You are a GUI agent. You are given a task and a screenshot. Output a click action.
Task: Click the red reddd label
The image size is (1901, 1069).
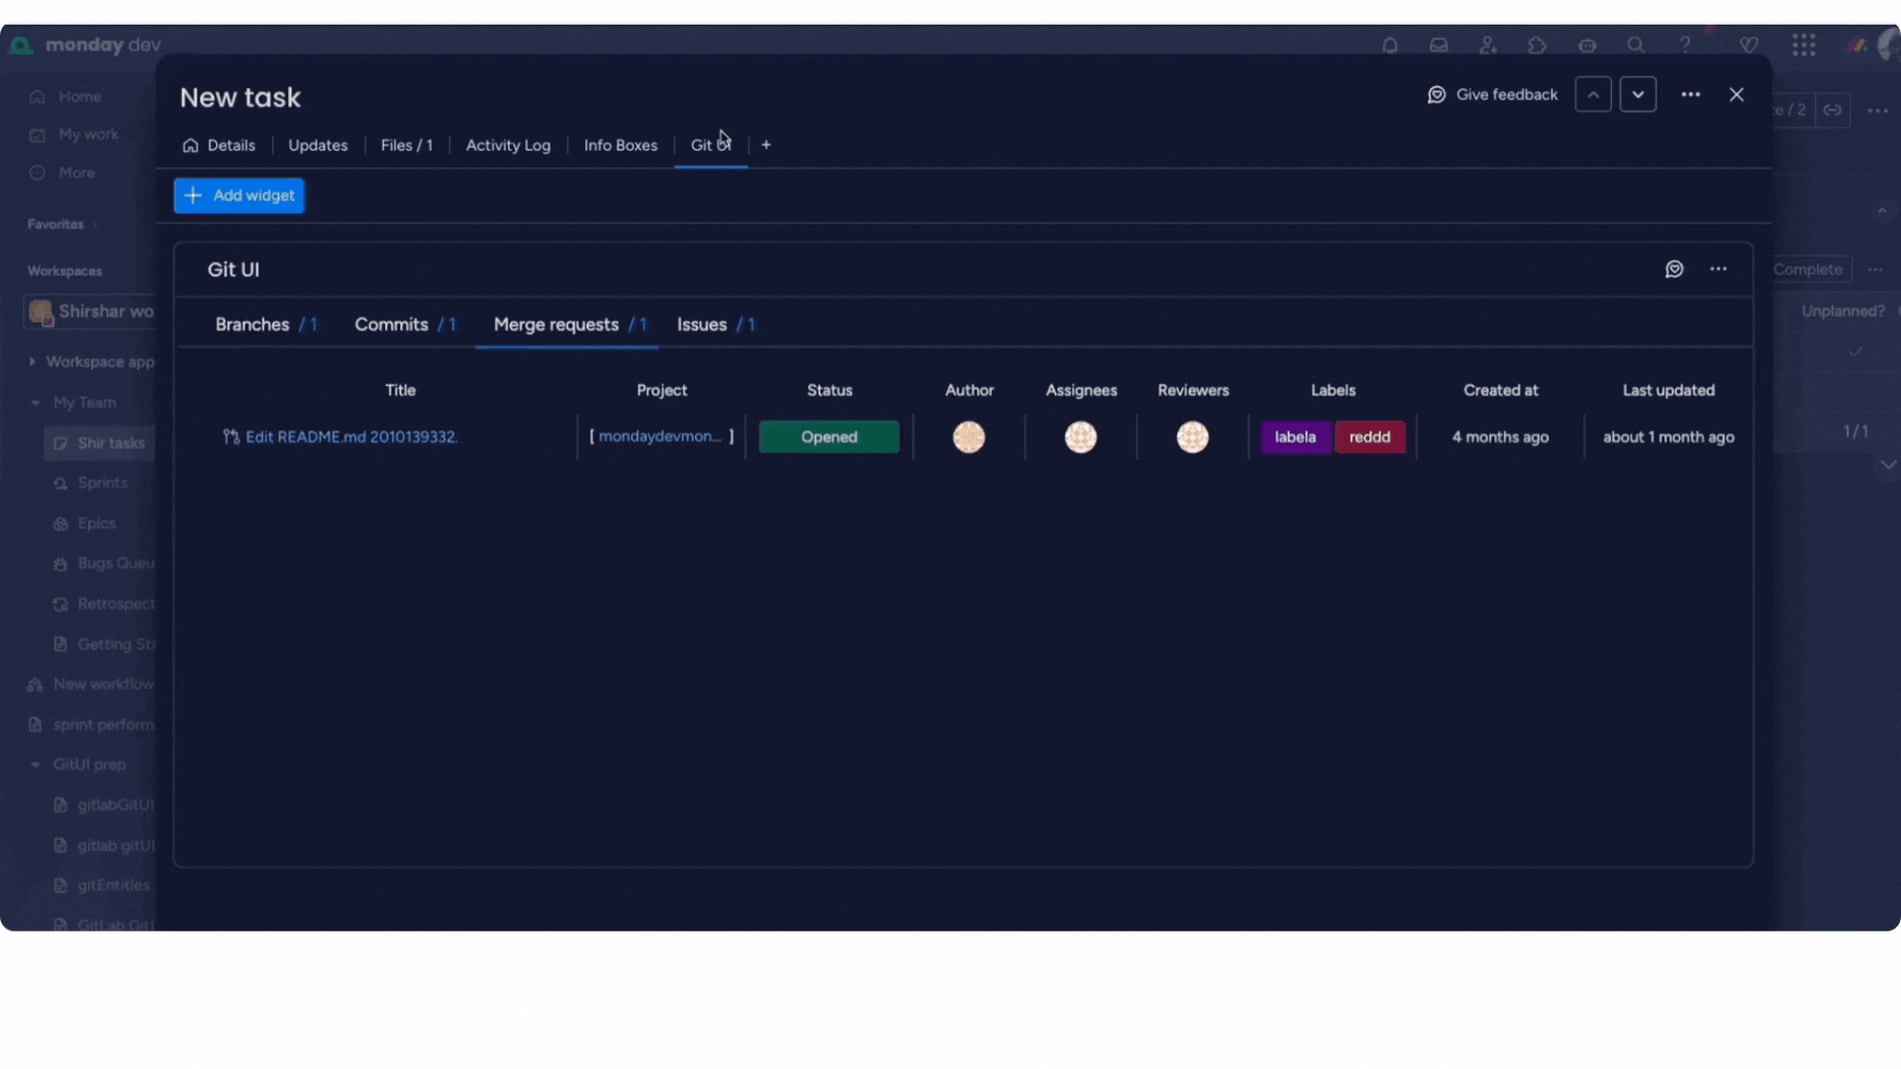pos(1370,437)
